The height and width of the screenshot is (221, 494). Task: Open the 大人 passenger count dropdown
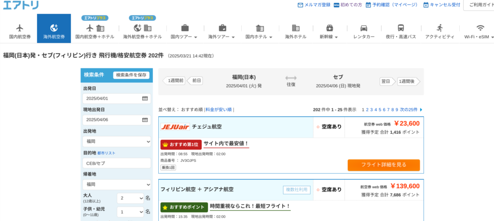130,198
